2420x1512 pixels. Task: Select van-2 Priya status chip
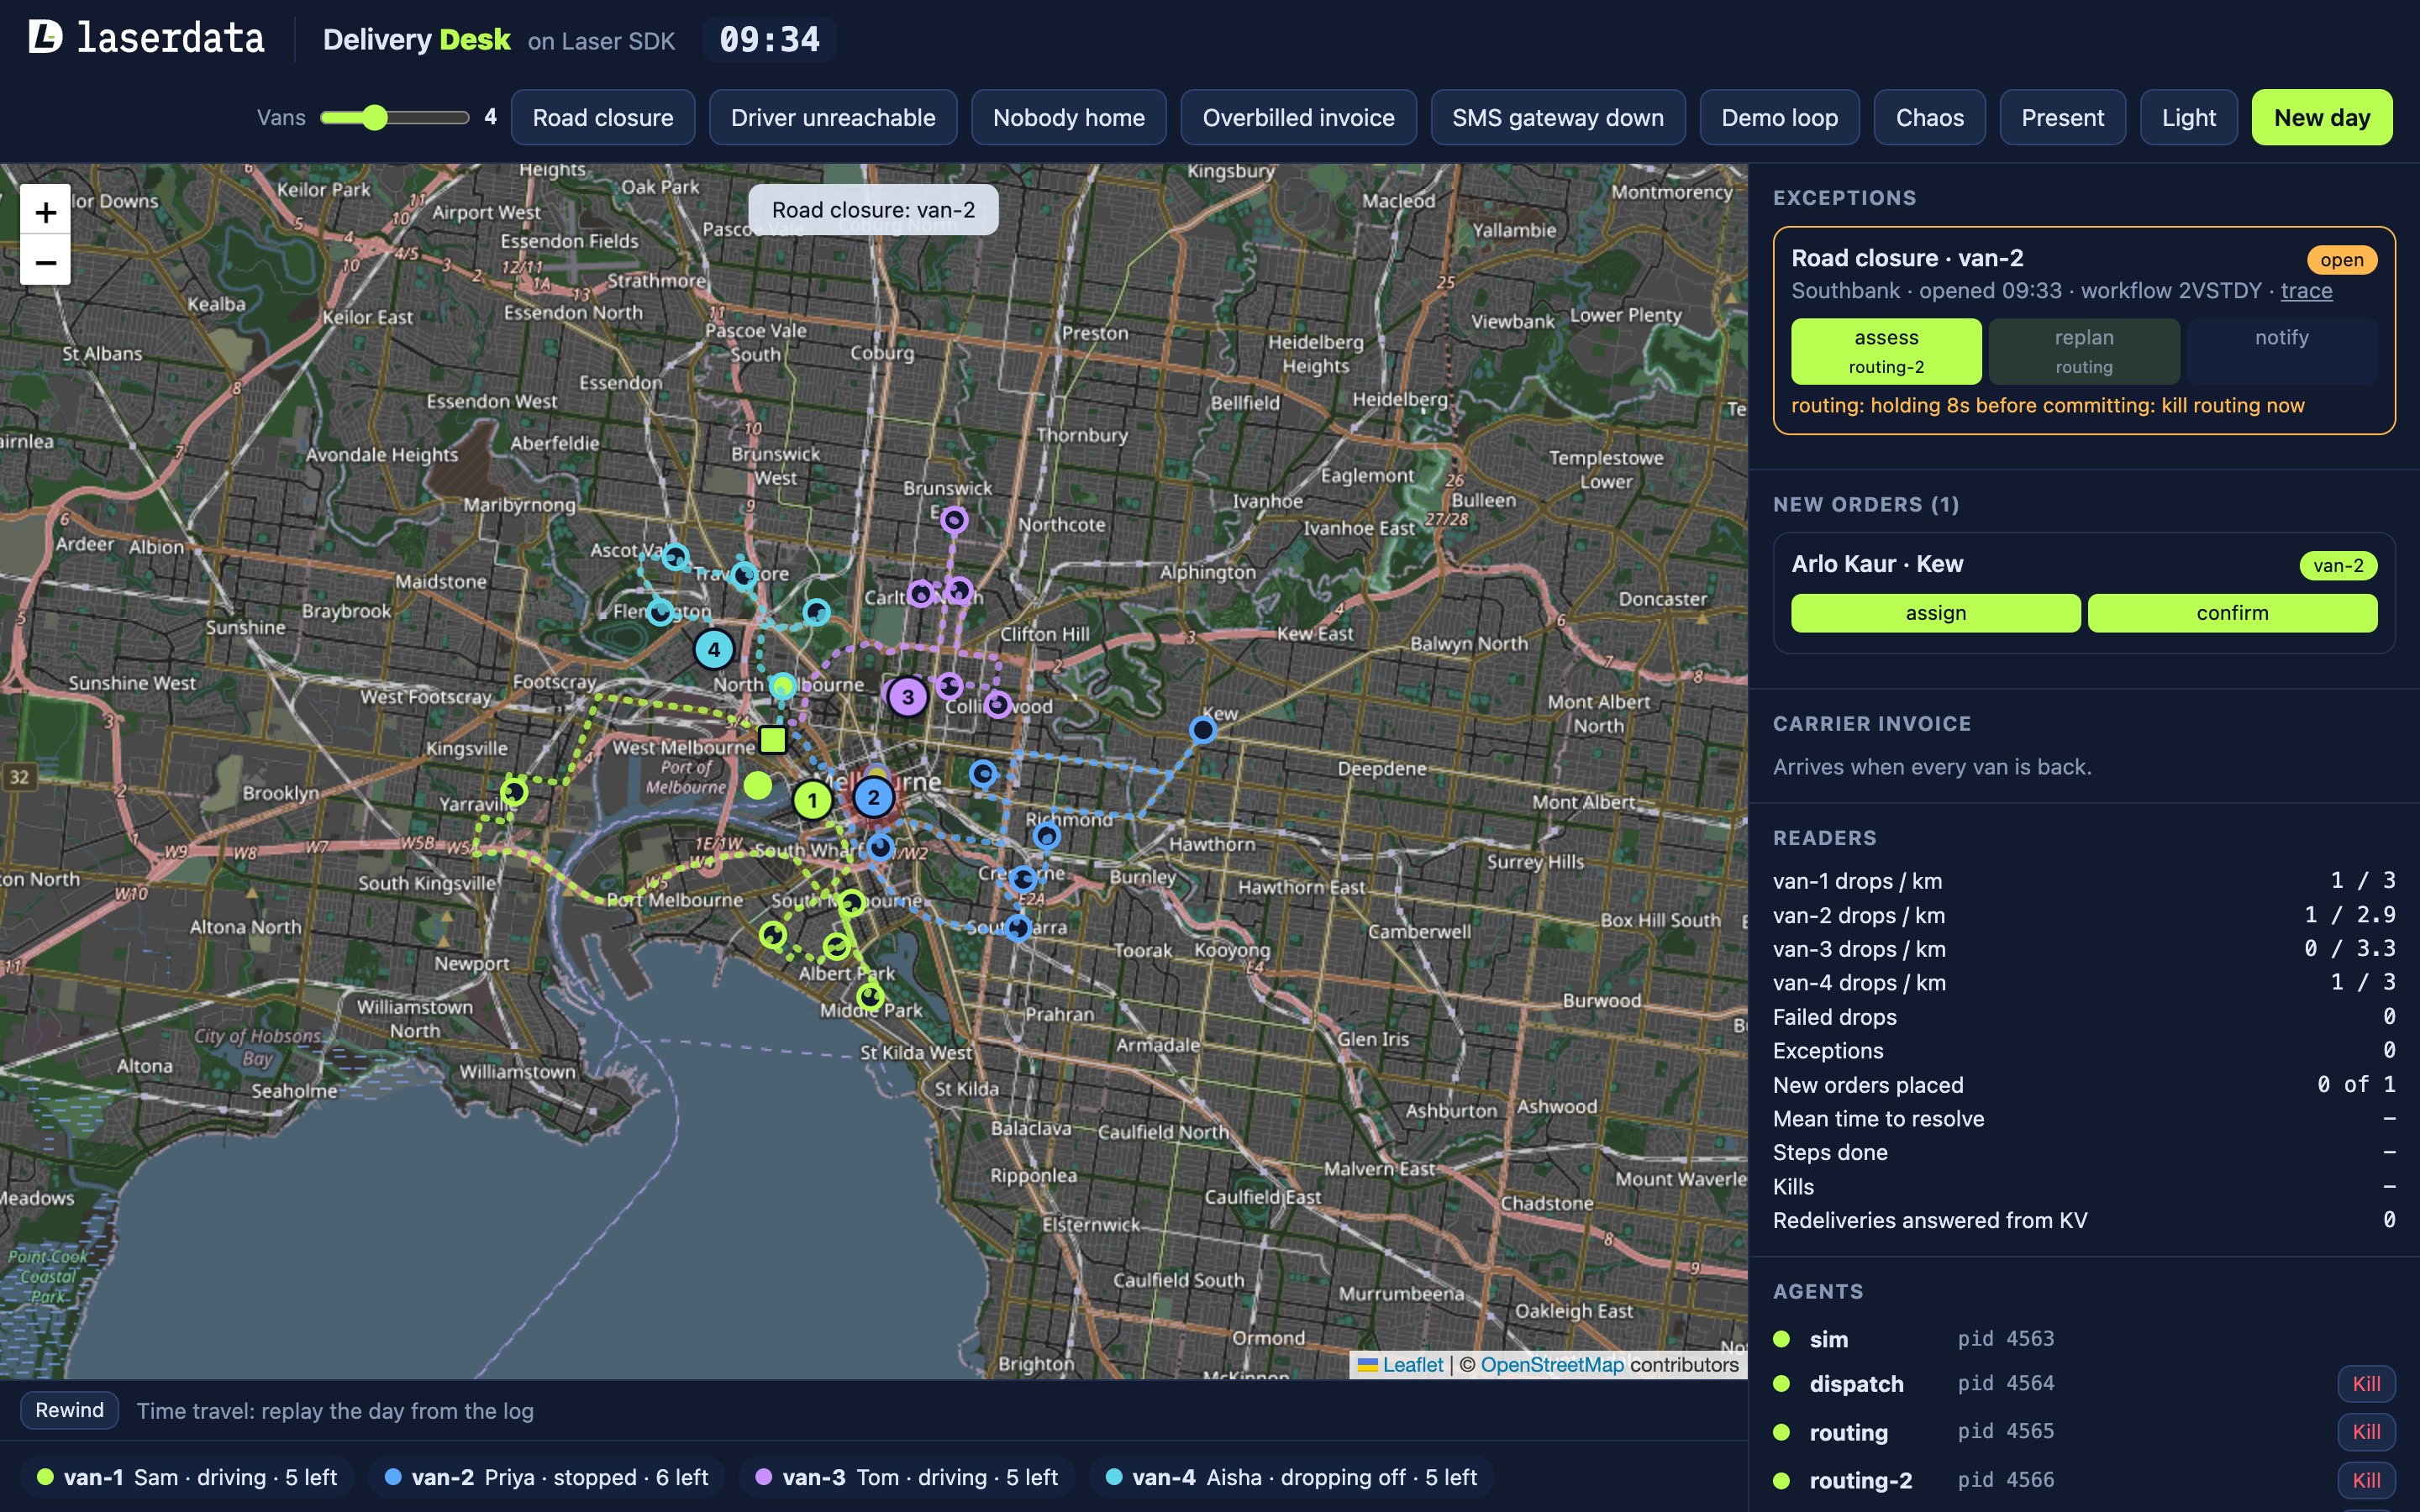[546, 1477]
